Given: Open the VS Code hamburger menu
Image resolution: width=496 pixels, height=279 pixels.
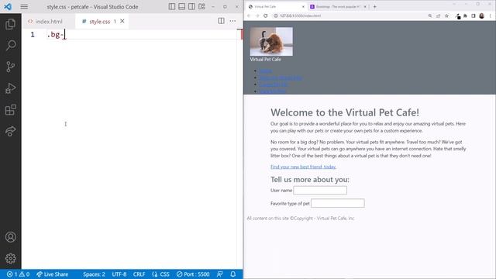Looking at the screenshot, I should coord(24,7).
